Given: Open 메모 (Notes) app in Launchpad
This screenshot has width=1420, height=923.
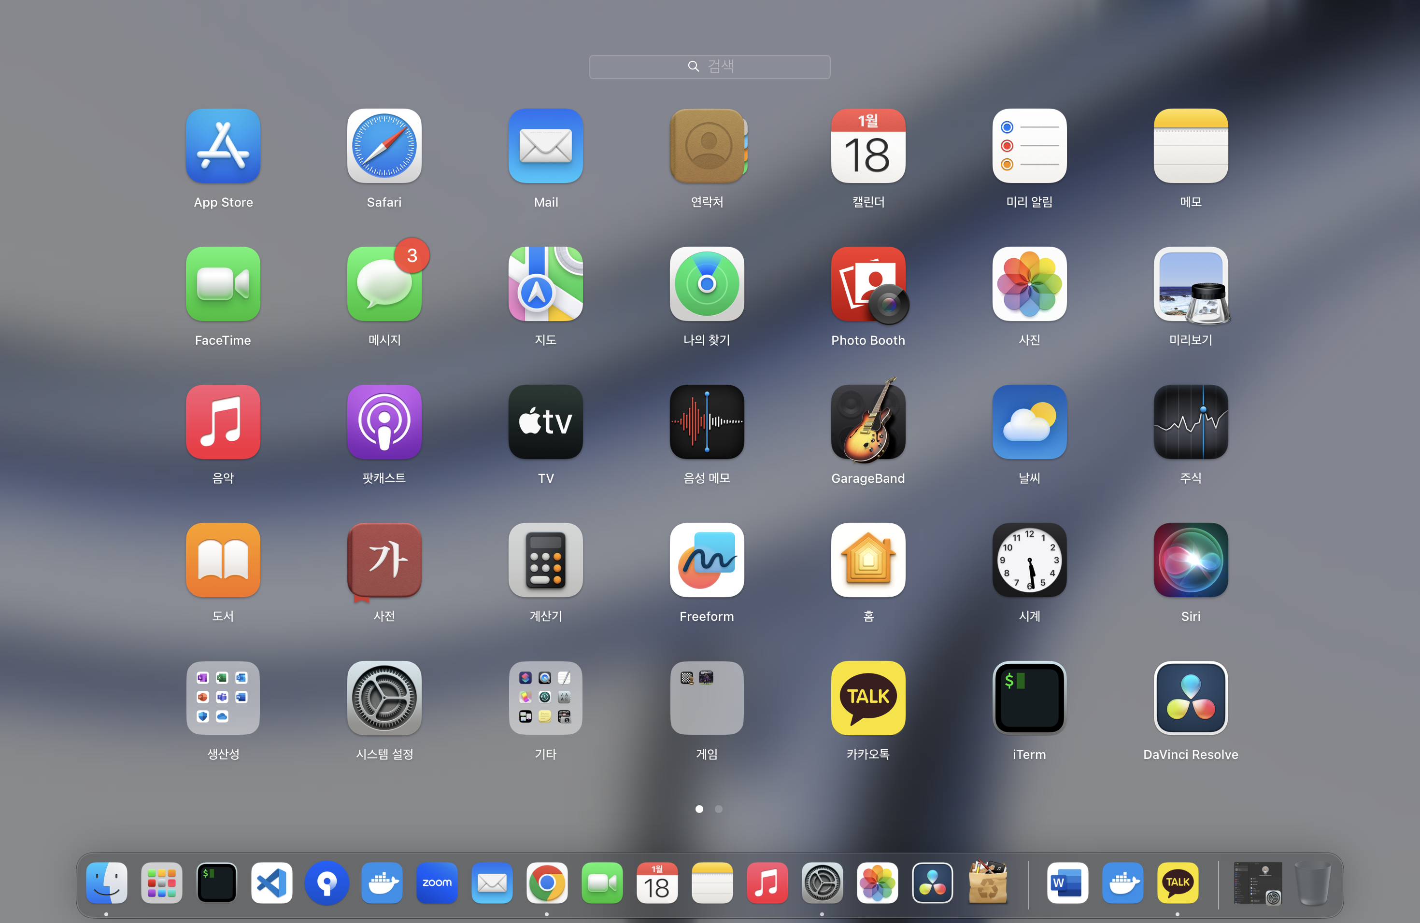Looking at the screenshot, I should [x=1191, y=145].
